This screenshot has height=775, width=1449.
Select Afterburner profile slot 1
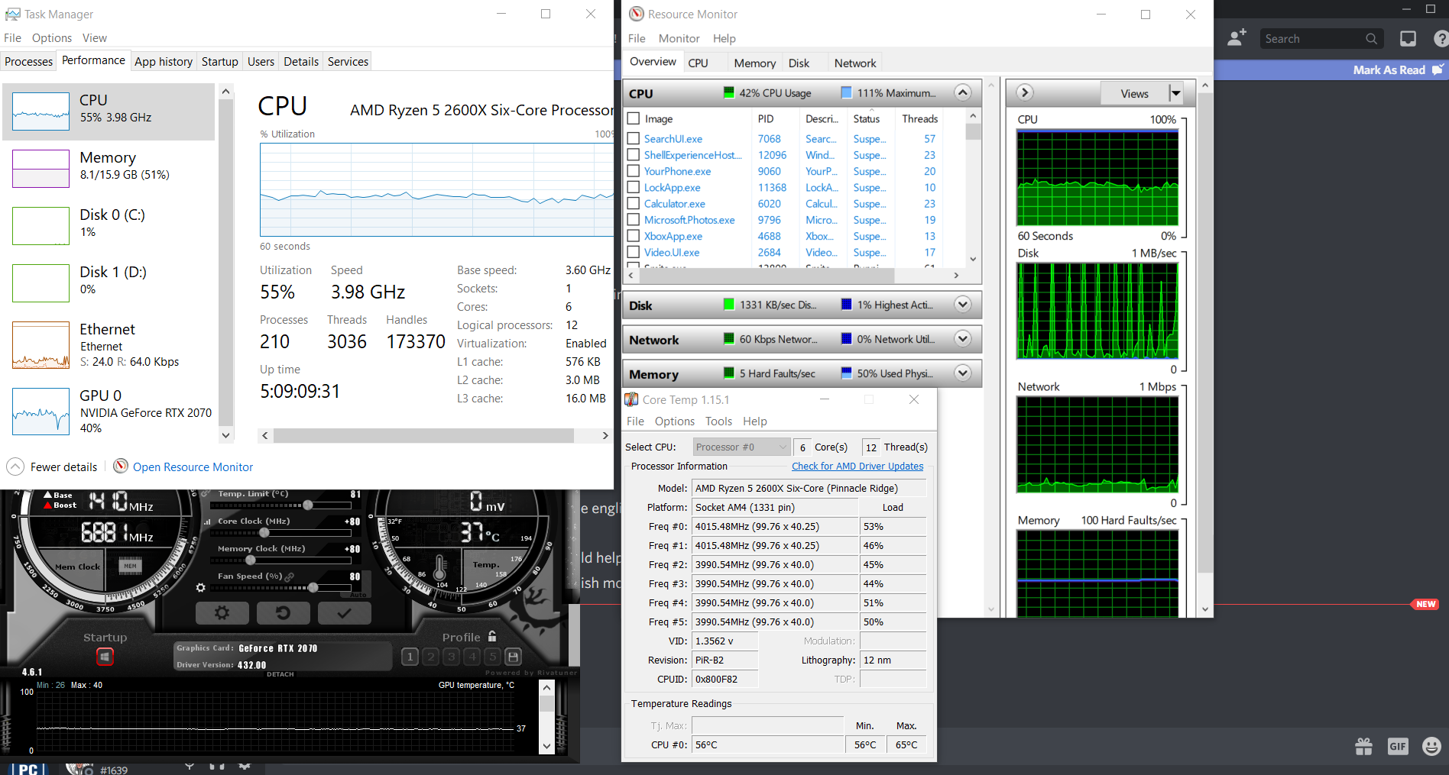click(x=410, y=657)
